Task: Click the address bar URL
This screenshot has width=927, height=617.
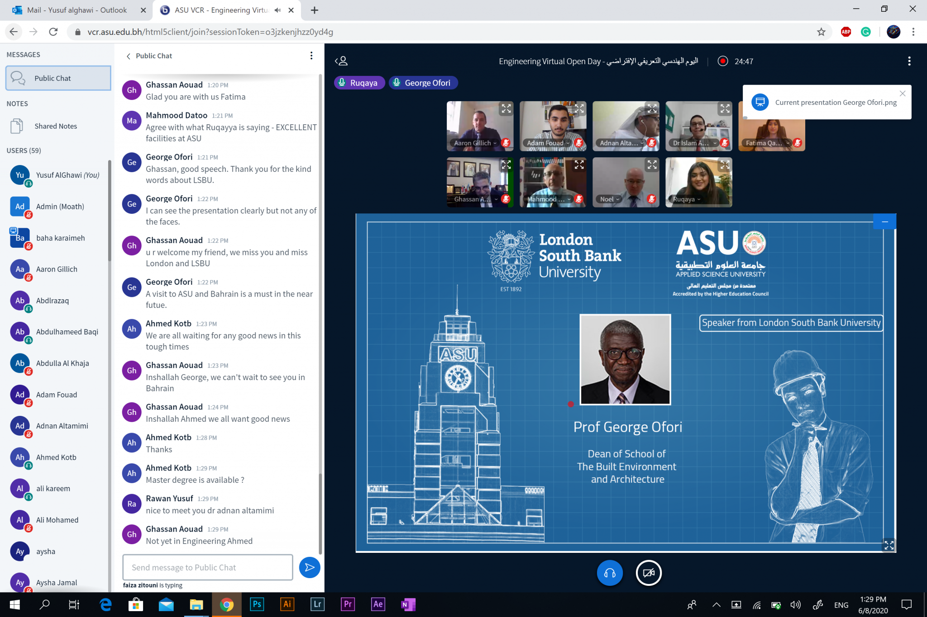Action: [210, 32]
